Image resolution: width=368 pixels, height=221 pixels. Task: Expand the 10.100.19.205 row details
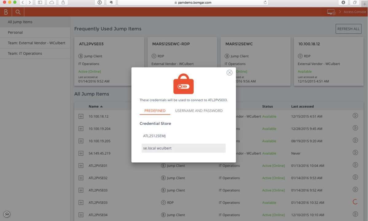pos(81,141)
